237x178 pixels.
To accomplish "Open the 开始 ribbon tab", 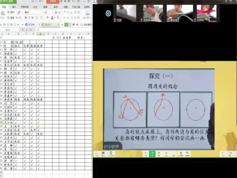I will (4, 7).
